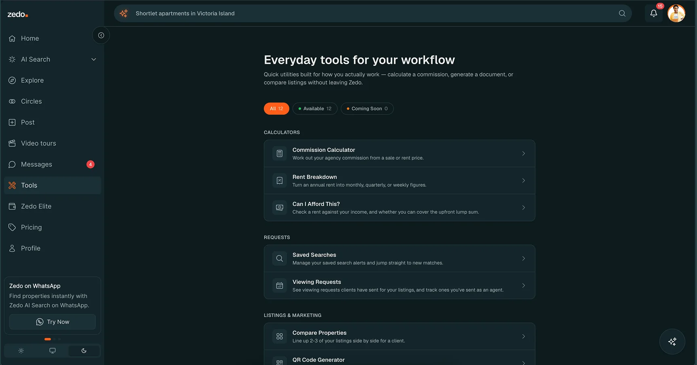The width and height of the screenshot is (697, 365).
Task: Expand the AI Search menu chevron
Action: click(94, 59)
